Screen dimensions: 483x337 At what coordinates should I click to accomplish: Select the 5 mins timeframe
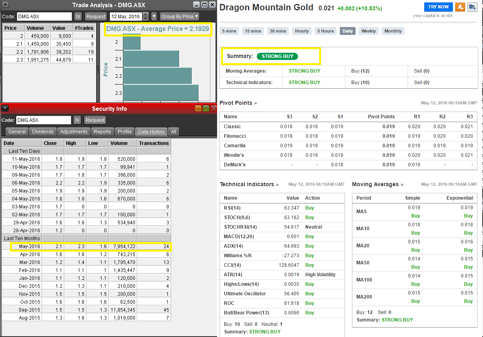pyautogui.click(x=229, y=31)
